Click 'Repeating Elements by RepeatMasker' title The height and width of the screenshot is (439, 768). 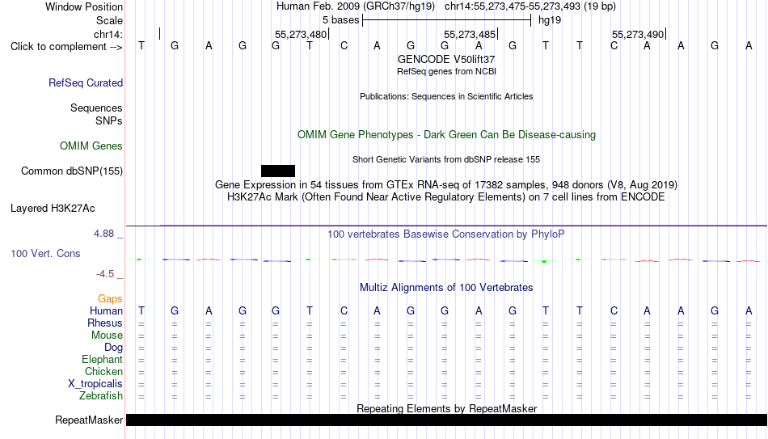coord(447,408)
